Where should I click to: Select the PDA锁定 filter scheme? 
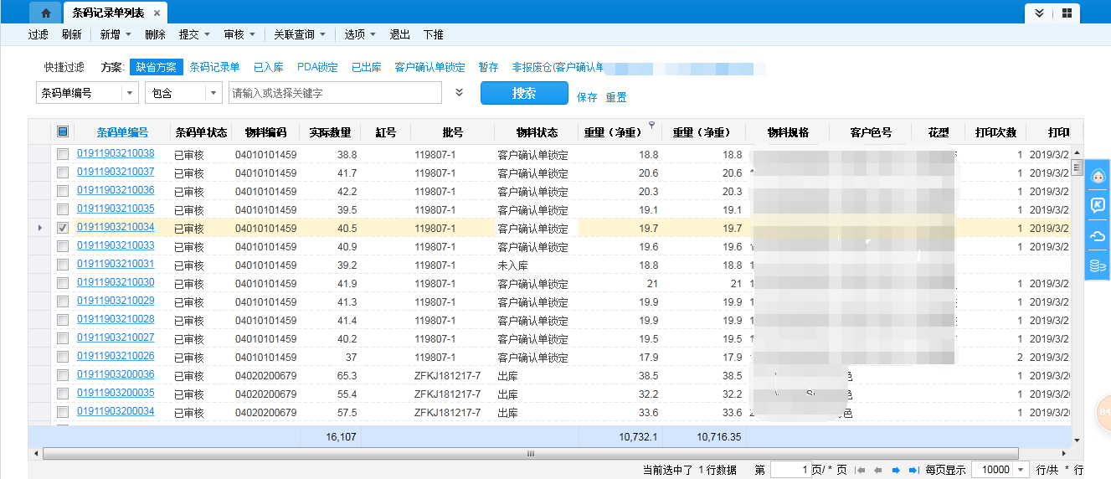317,67
